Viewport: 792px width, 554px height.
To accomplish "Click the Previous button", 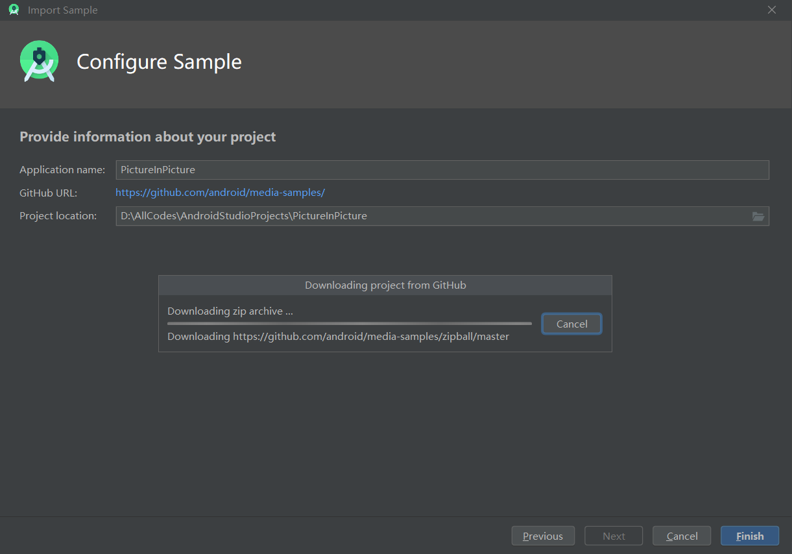I will click(543, 536).
